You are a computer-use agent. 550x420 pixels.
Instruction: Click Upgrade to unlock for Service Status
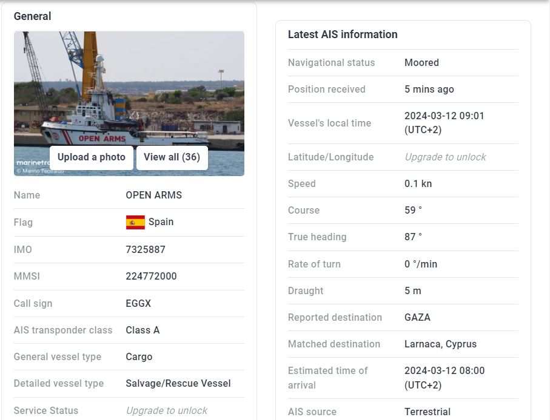(166, 410)
